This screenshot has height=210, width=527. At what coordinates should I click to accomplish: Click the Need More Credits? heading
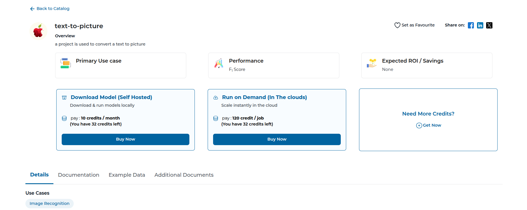pos(428,114)
